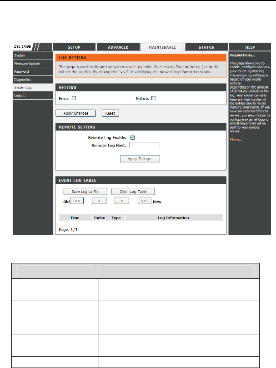276x368 pixels.
Task: Open System in the sidebar
Action: coord(33,55)
